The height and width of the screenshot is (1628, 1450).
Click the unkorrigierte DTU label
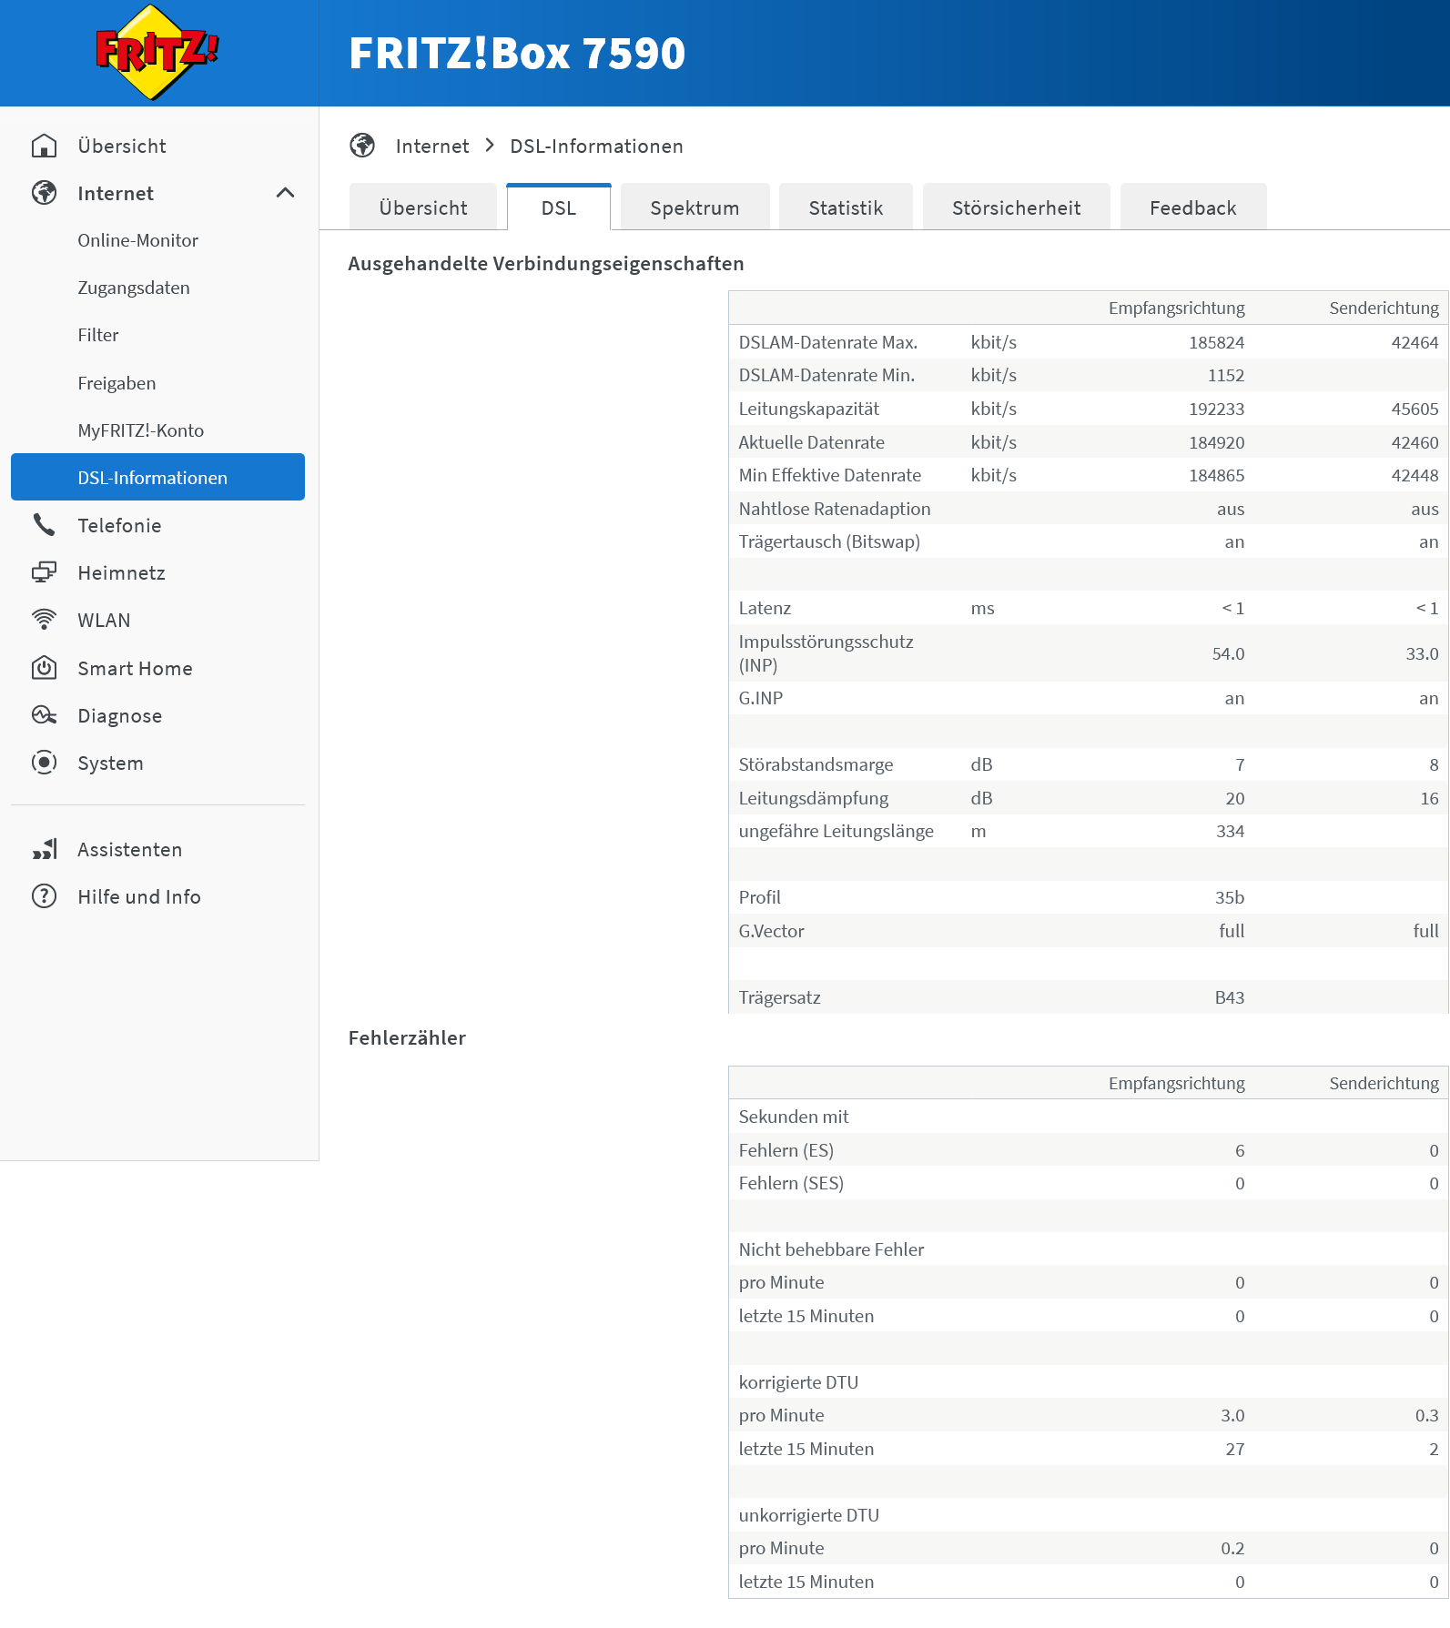point(809,1515)
